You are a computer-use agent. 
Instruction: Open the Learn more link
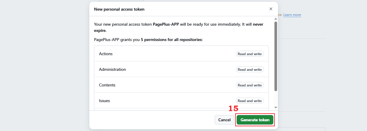(x=292, y=15)
